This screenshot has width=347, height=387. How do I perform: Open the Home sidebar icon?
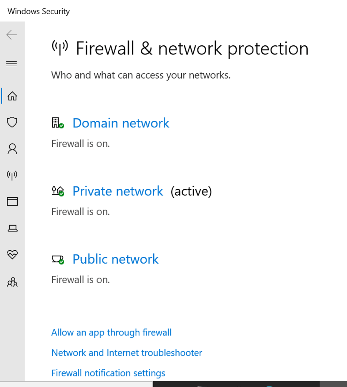point(12,96)
